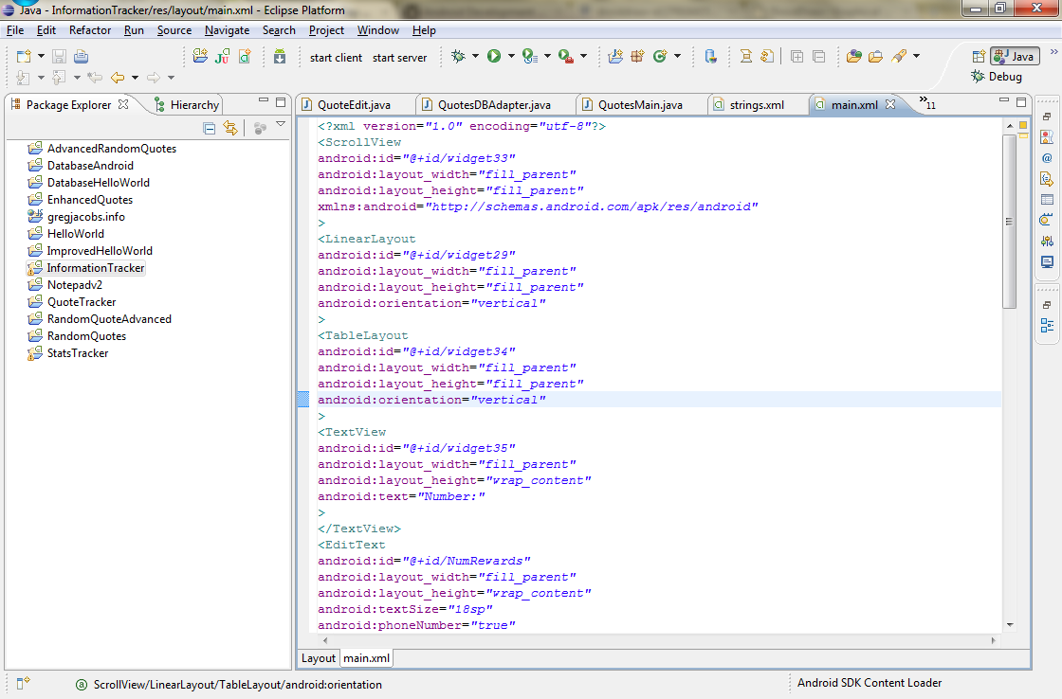Open the Window menu
This screenshot has width=1062, height=699.
click(x=378, y=30)
